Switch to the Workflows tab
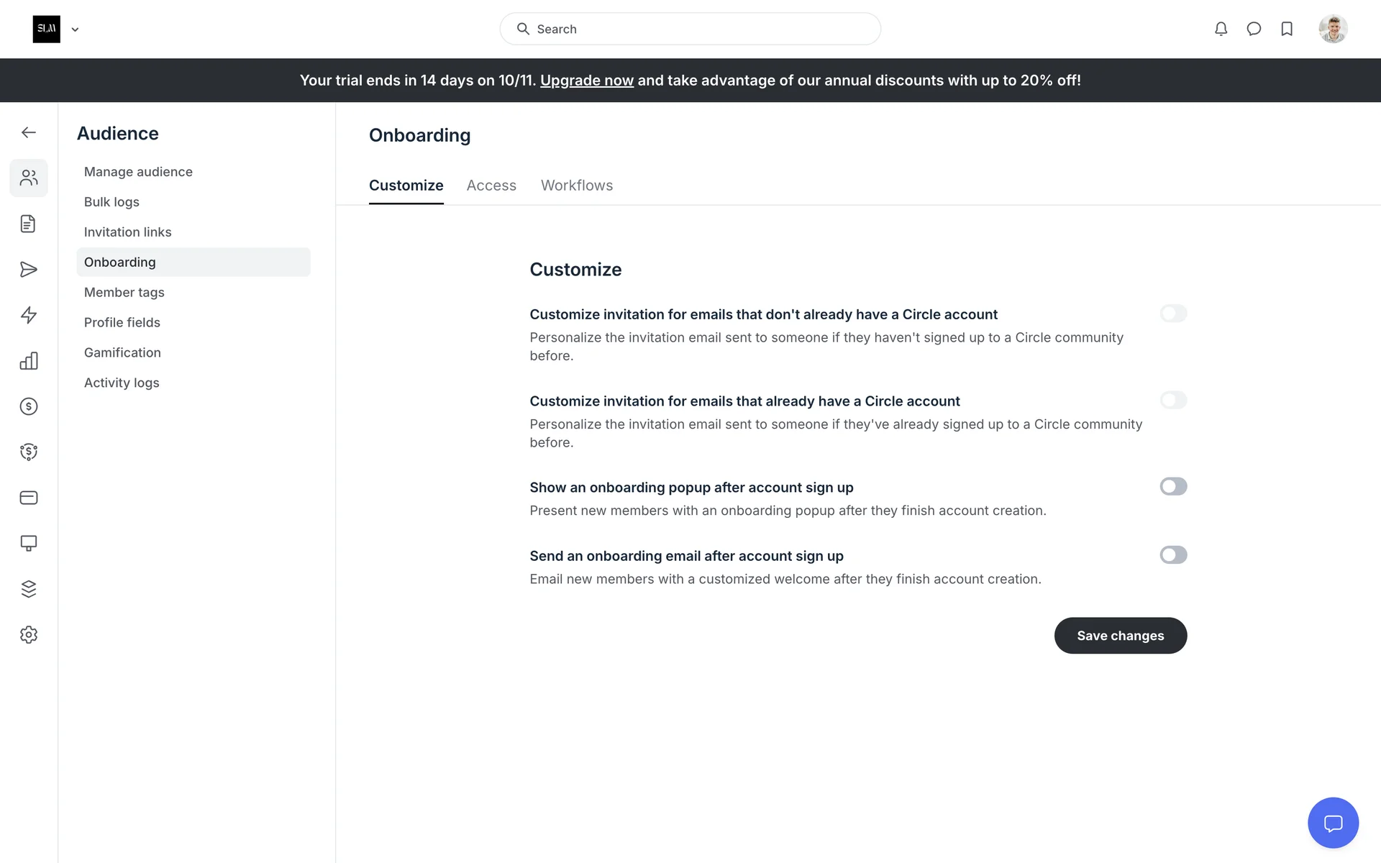This screenshot has width=1381, height=863. click(x=577, y=186)
